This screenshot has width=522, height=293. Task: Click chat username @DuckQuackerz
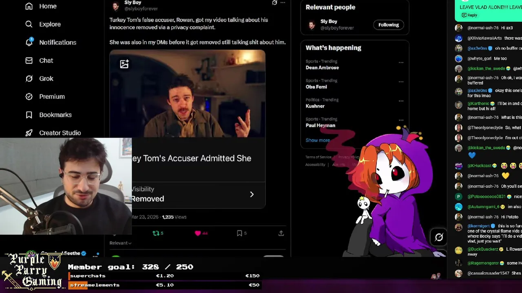pos(483,249)
